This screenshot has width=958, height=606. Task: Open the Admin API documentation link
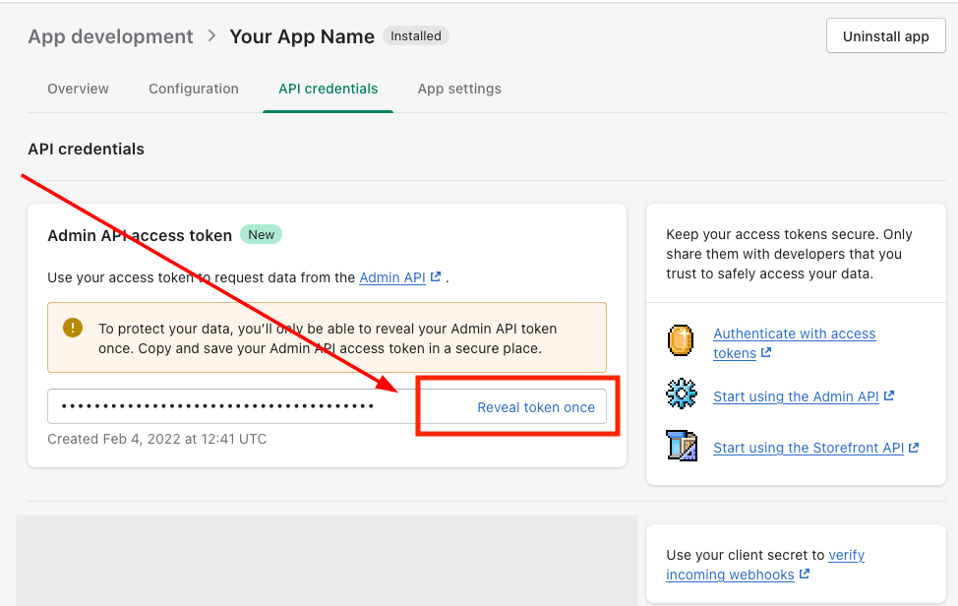(x=392, y=277)
